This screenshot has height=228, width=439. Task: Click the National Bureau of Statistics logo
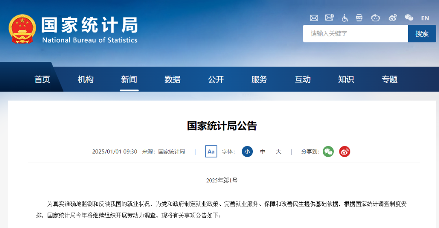(73, 30)
